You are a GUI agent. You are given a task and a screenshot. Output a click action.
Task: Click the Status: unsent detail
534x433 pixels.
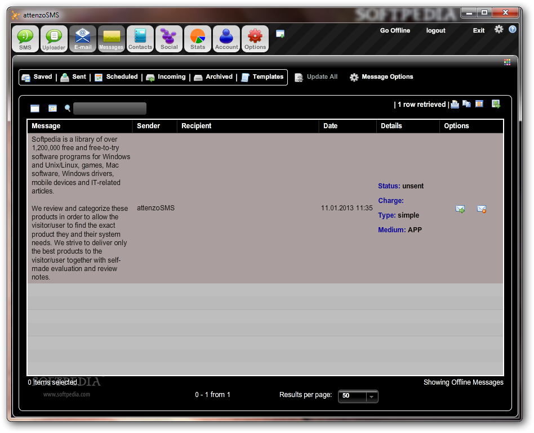click(x=400, y=186)
